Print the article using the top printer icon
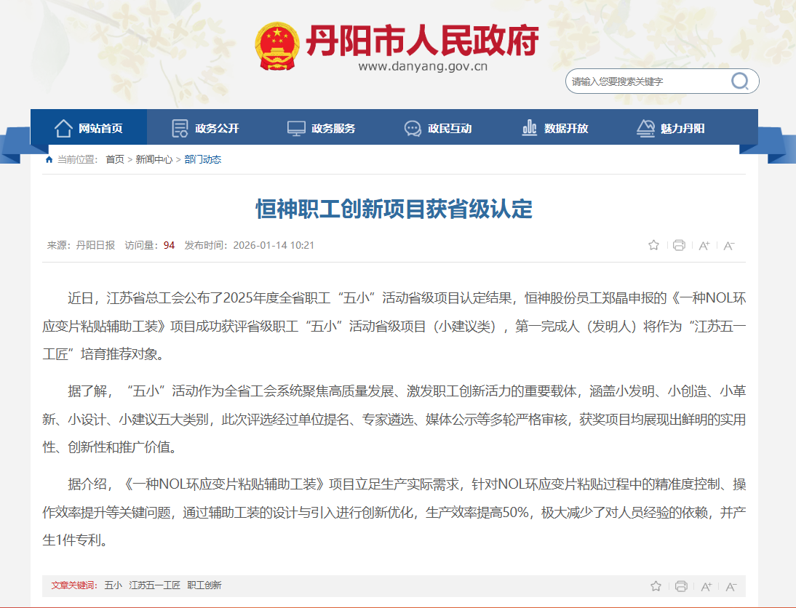 679,245
